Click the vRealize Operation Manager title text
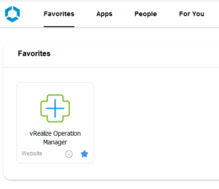Screen dimensions: 219x189 [x=55, y=138]
